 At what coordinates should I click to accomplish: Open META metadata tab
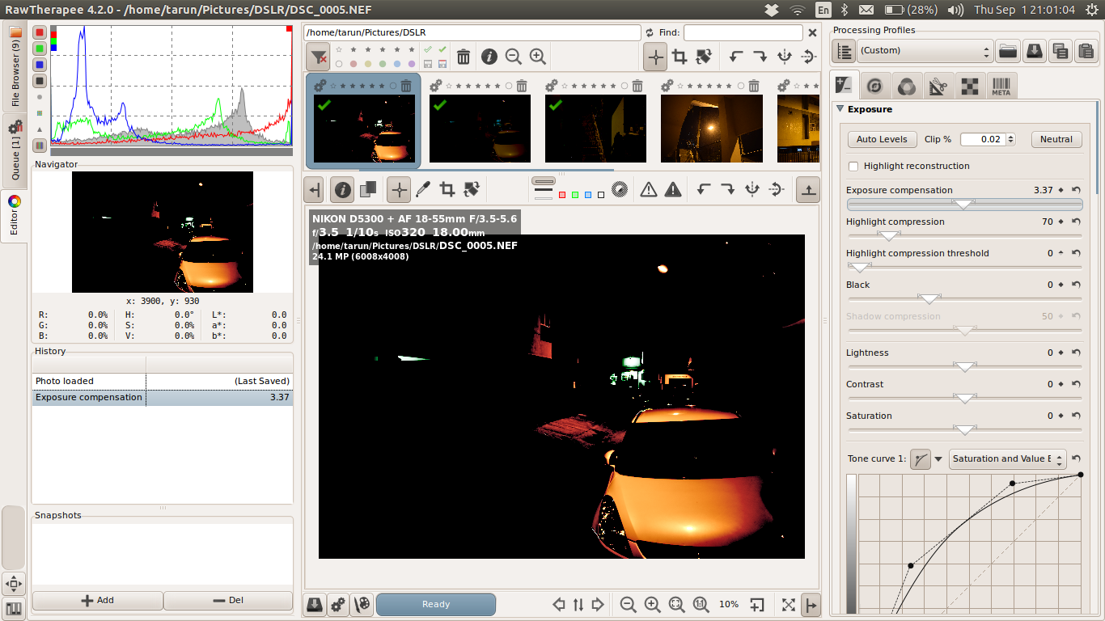tap(1001, 85)
